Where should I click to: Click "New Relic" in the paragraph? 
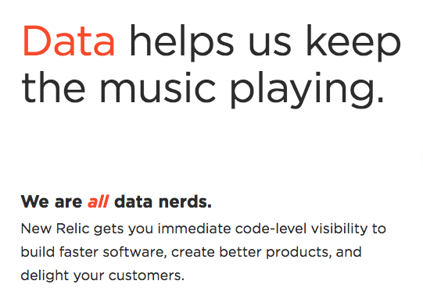[55, 229]
